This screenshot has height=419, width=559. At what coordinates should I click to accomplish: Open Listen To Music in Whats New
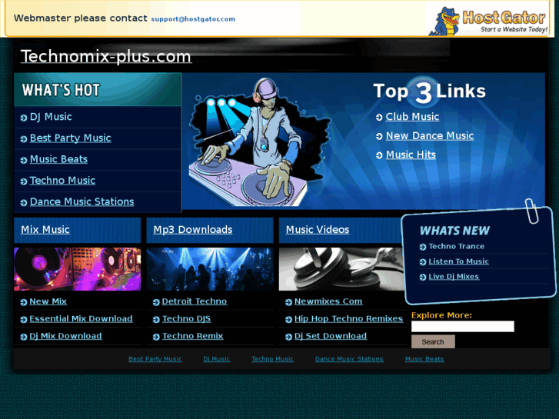pyautogui.click(x=458, y=261)
